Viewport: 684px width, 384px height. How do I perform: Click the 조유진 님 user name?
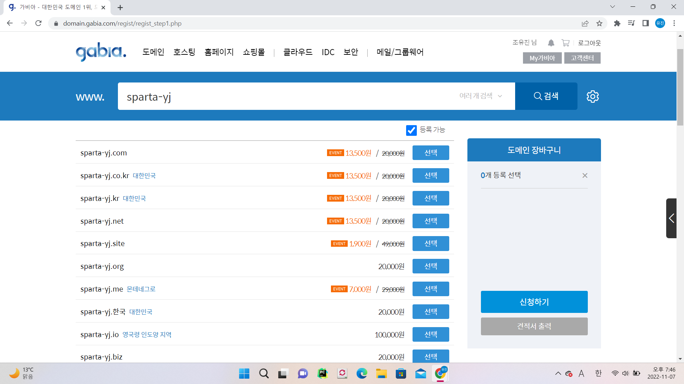[524, 43]
